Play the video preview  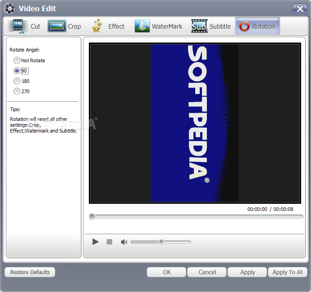(x=96, y=242)
